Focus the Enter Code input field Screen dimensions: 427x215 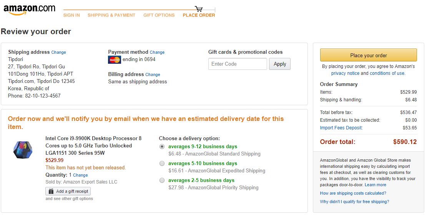point(238,64)
